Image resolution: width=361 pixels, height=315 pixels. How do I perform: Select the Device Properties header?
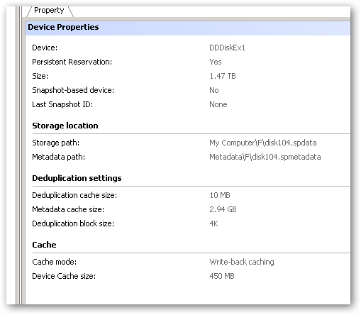pyautogui.click(x=63, y=27)
